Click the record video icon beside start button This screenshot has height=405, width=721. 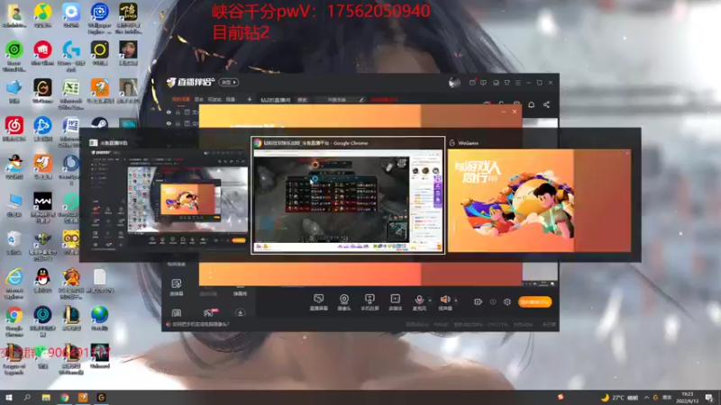[478, 301]
